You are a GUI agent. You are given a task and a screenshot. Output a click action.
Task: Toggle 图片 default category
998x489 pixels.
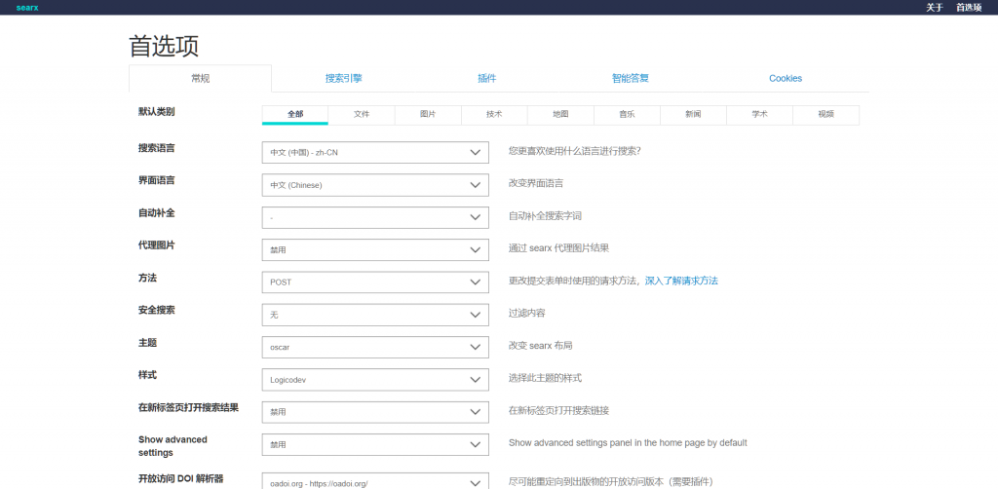(x=428, y=115)
